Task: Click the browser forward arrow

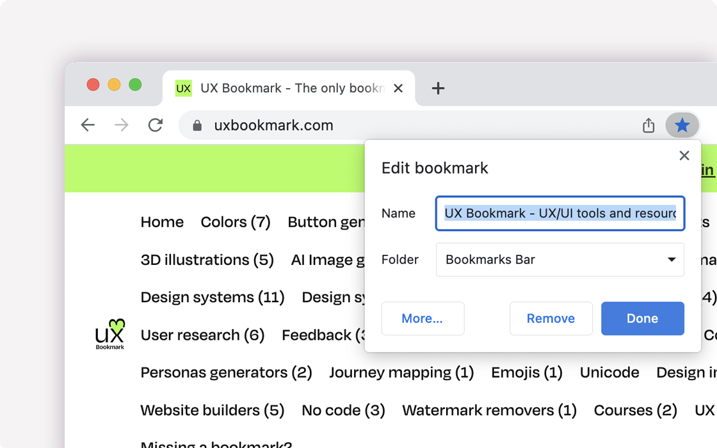Action: (121, 125)
